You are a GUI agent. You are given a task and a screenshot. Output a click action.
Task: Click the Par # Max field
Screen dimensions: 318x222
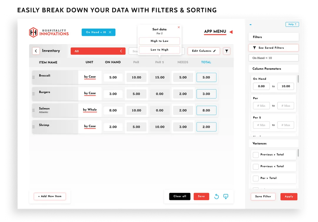[x=286, y=106]
